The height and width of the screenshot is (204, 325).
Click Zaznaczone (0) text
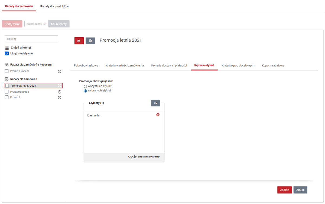pos(36,24)
